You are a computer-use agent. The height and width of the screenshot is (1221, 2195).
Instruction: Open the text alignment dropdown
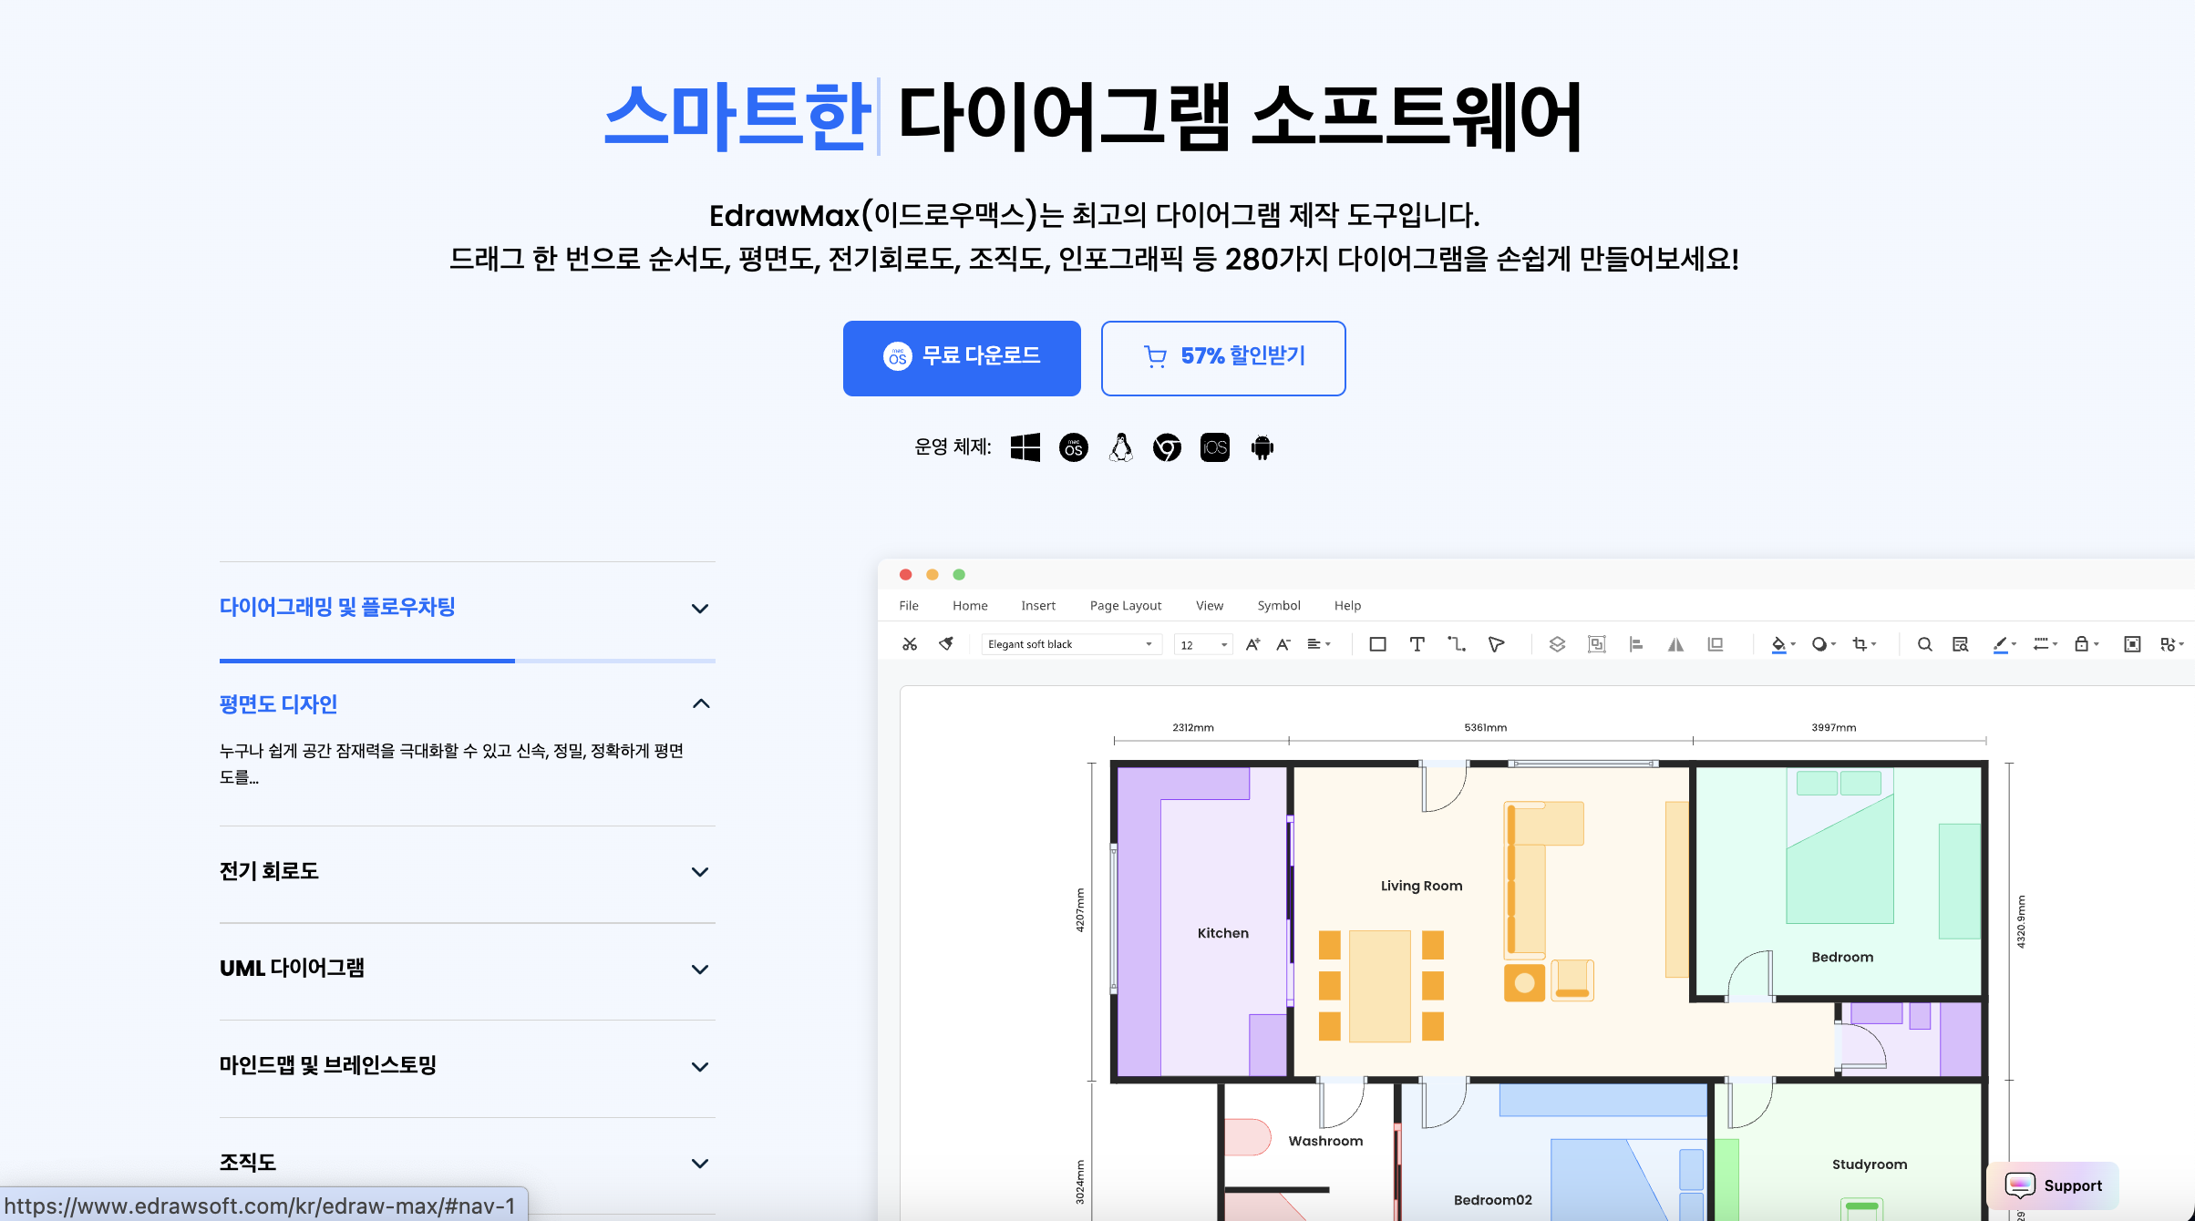[1318, 644]
